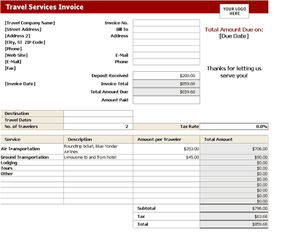This screenshot has height=234, width=304.
Task: Click the Amount Paid empty cell
Action: 166,100
